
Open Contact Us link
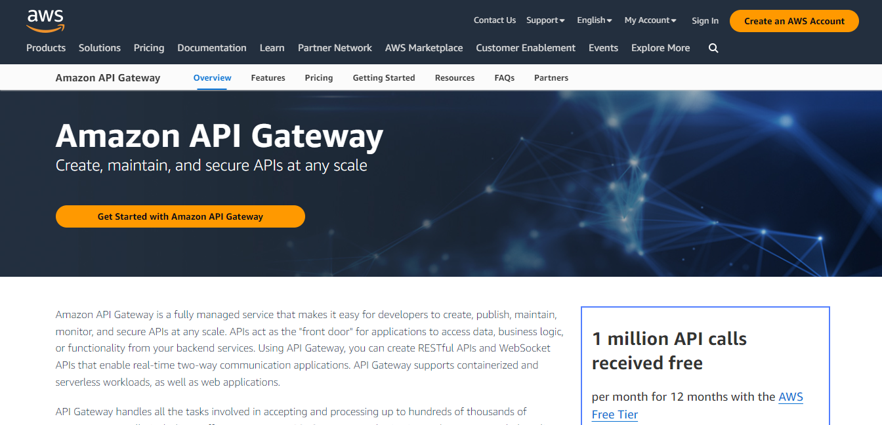point(495,20)
